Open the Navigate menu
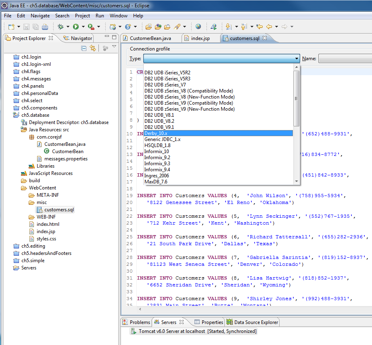The height and width of the screenshot is (345, 372). coord(40,16)
